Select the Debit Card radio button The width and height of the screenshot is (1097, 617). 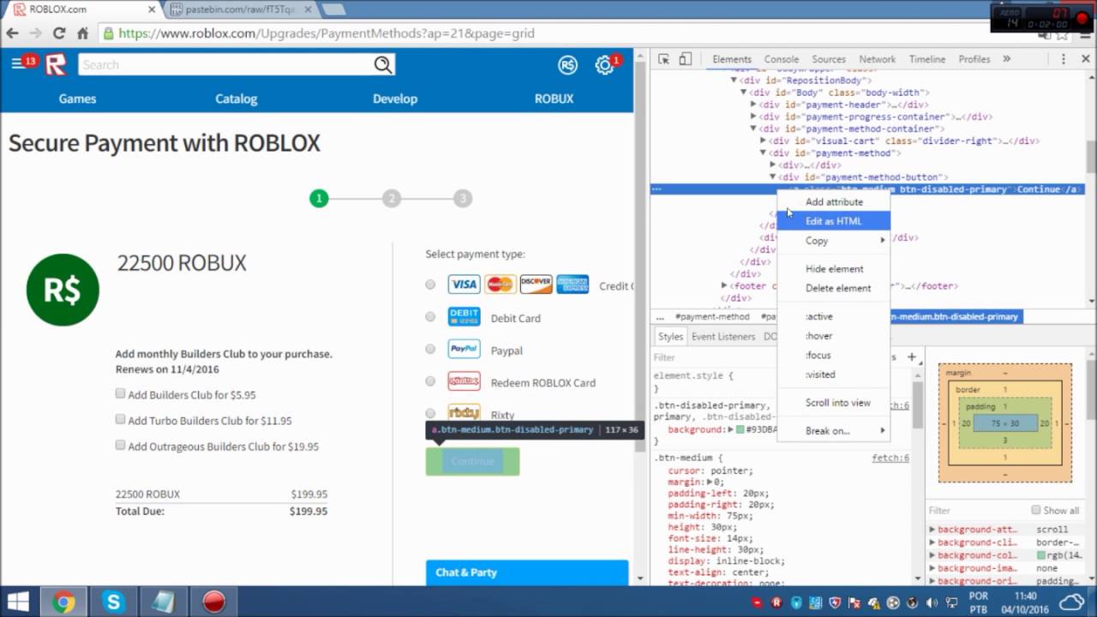click(430, 317)
